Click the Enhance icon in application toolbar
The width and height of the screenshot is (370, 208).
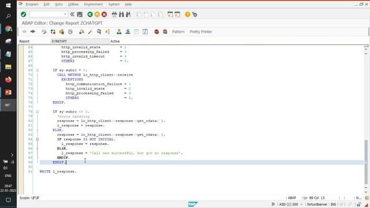pos(71,32)
